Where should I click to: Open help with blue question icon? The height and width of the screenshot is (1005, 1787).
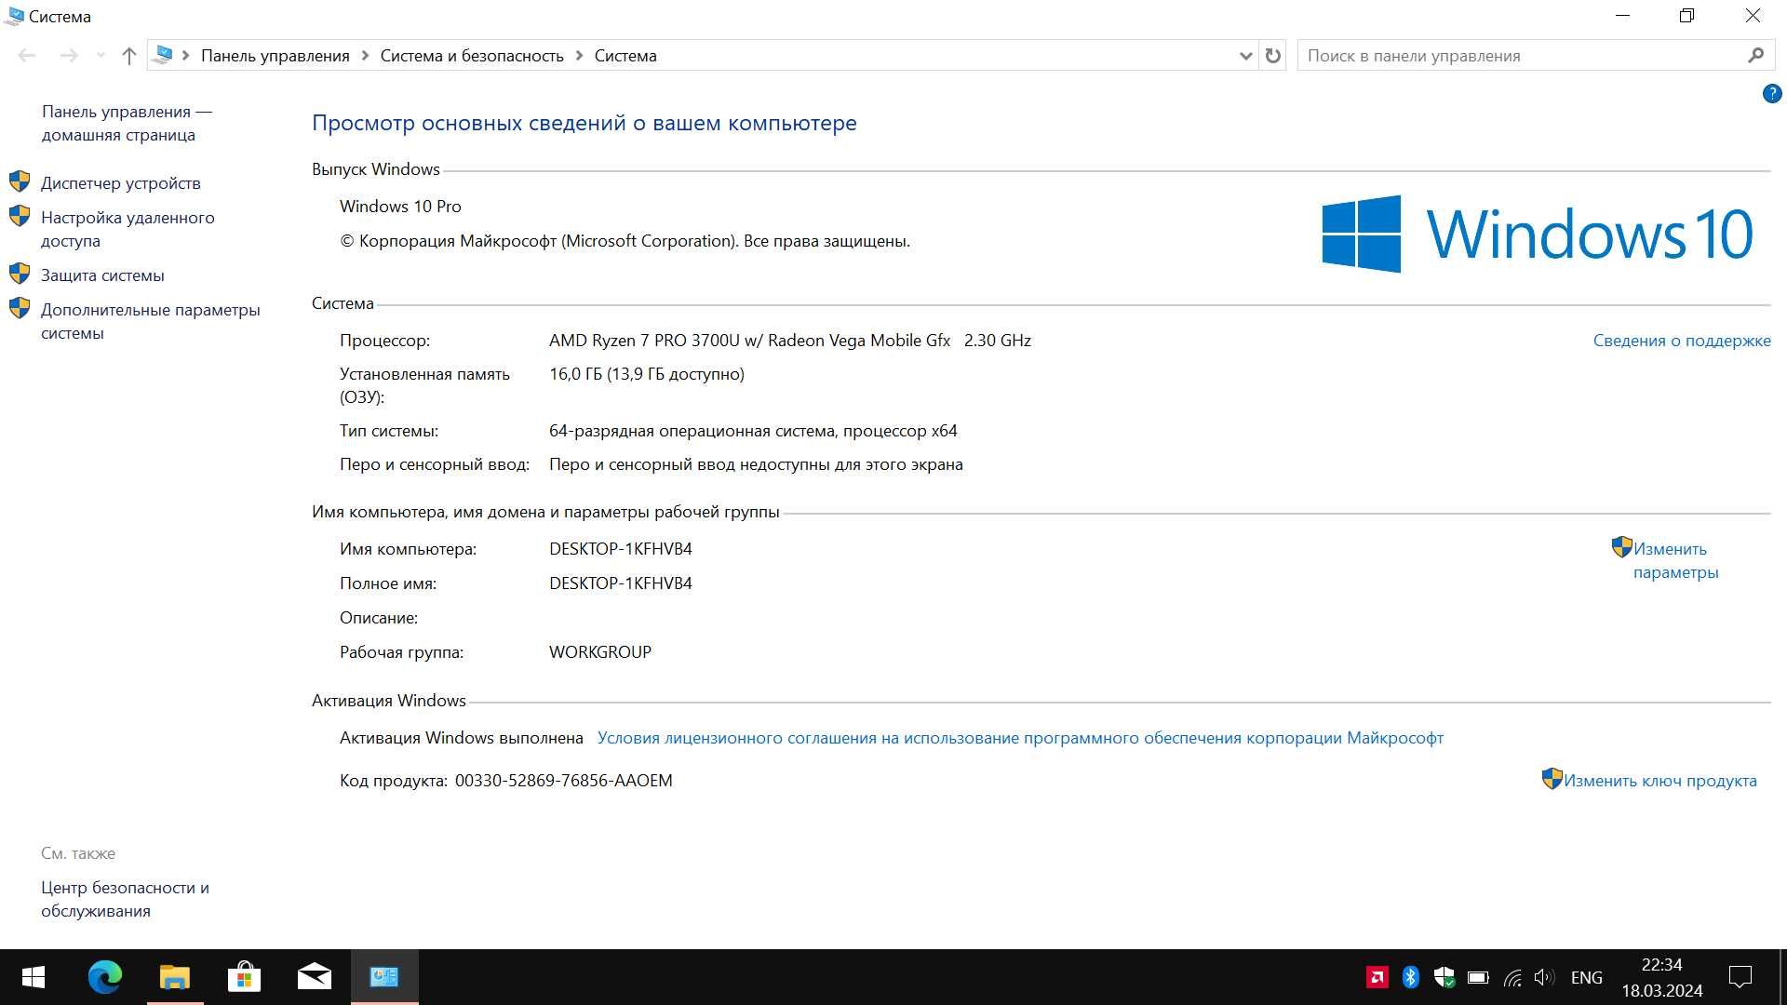pos(1772,94)
